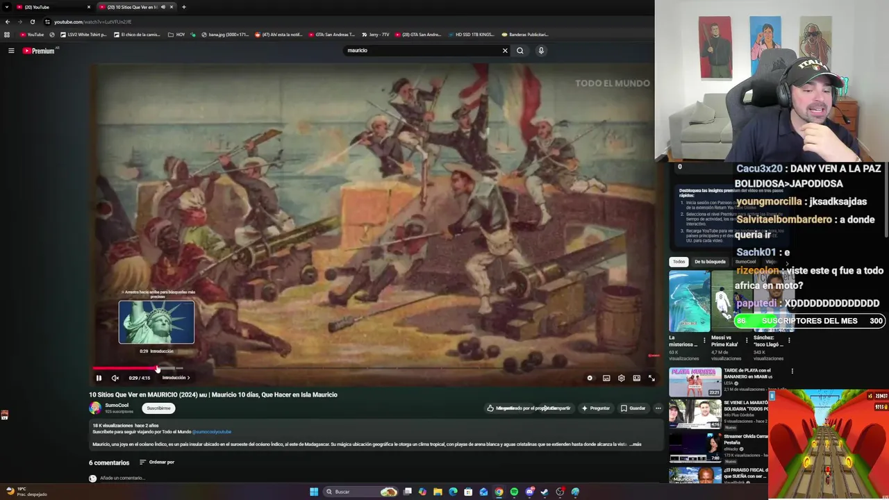Open the YouTube hamburger guide menu

[x=11, y=51]
